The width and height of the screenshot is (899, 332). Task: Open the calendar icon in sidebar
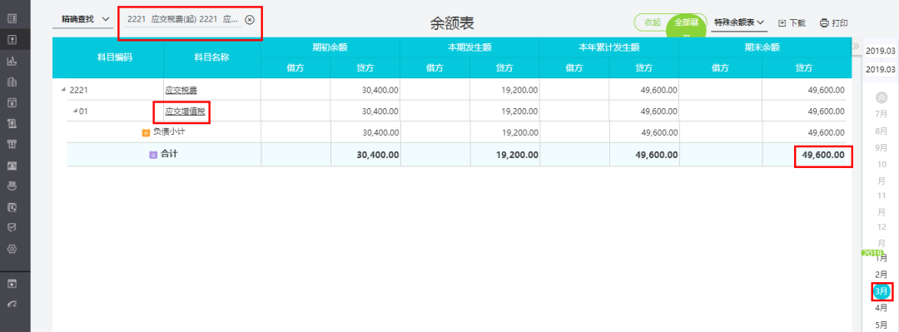(x=12, y=103)
